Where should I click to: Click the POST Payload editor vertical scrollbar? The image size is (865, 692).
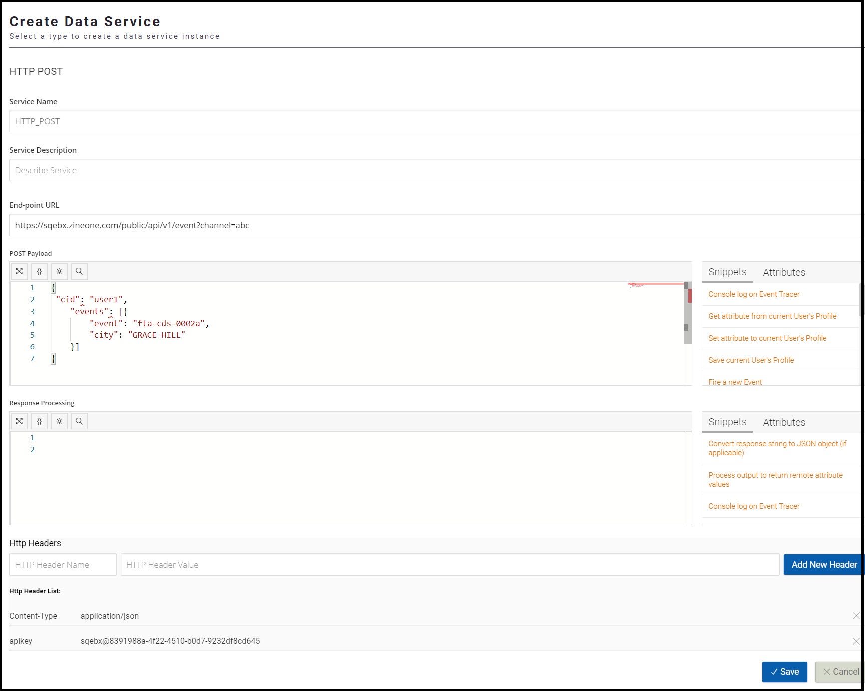(x=688, y=313)
